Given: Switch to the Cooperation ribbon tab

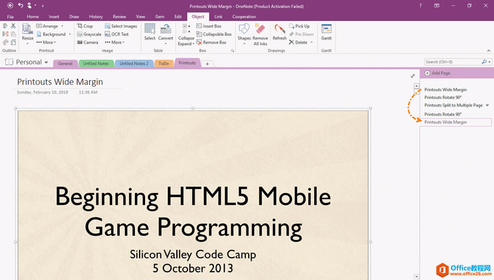Looking at the screenshot, I should point(244,16).
